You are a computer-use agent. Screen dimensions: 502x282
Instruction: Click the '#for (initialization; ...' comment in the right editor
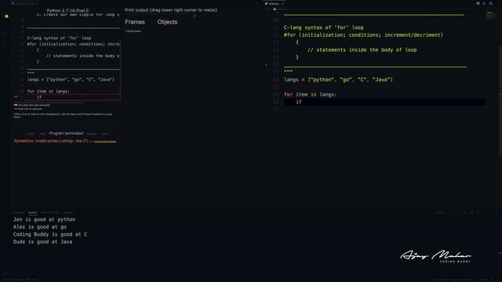pyautogui.click(x=363, y=34)
